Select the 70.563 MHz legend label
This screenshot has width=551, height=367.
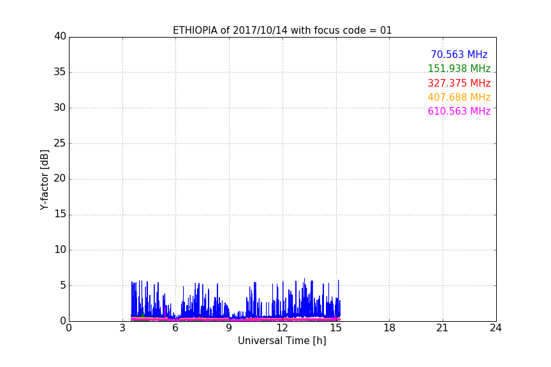(x=459, y=55)
